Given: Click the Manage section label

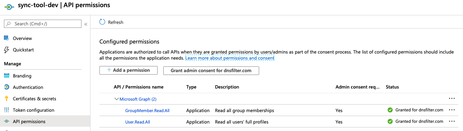Looking at the screenshot, I should point(13,64).
